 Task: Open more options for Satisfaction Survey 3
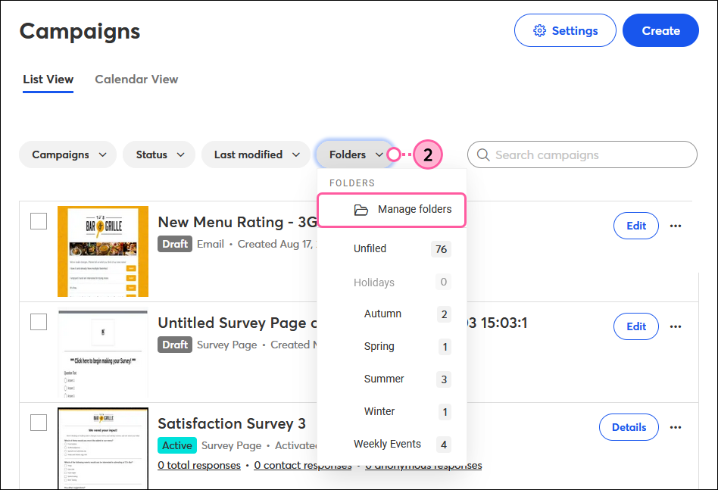(x=676, y=427)
